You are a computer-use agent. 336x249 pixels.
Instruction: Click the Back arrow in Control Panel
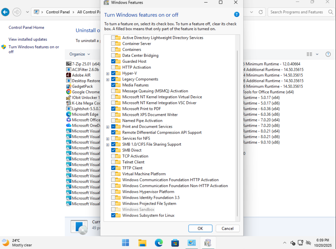click(x=5, y=12)
